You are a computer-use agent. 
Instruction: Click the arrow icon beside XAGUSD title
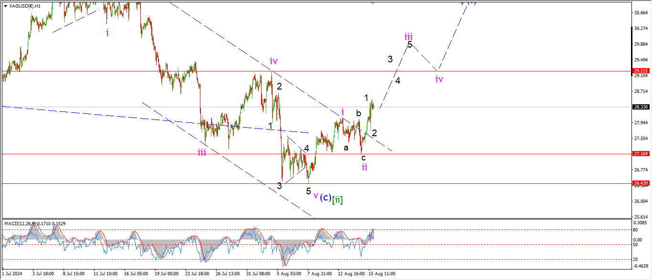(5, 6)
